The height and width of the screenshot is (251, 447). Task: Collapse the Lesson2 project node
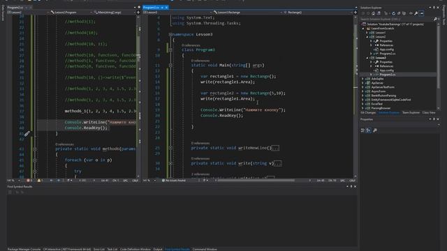pos(367,37)
